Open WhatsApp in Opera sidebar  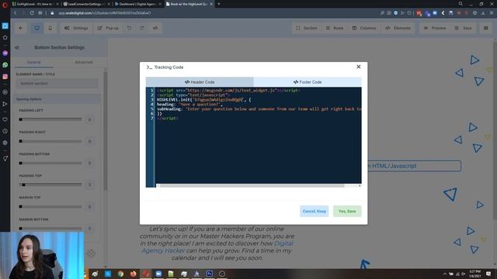pos(5,65)
